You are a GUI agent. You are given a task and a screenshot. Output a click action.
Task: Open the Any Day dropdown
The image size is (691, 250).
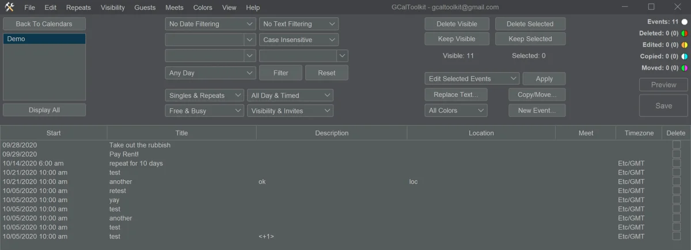point(210,73)
